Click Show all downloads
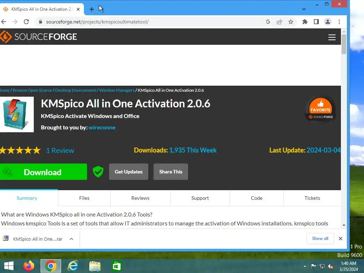This screenshot has height=273, width=364. point(320,239)
